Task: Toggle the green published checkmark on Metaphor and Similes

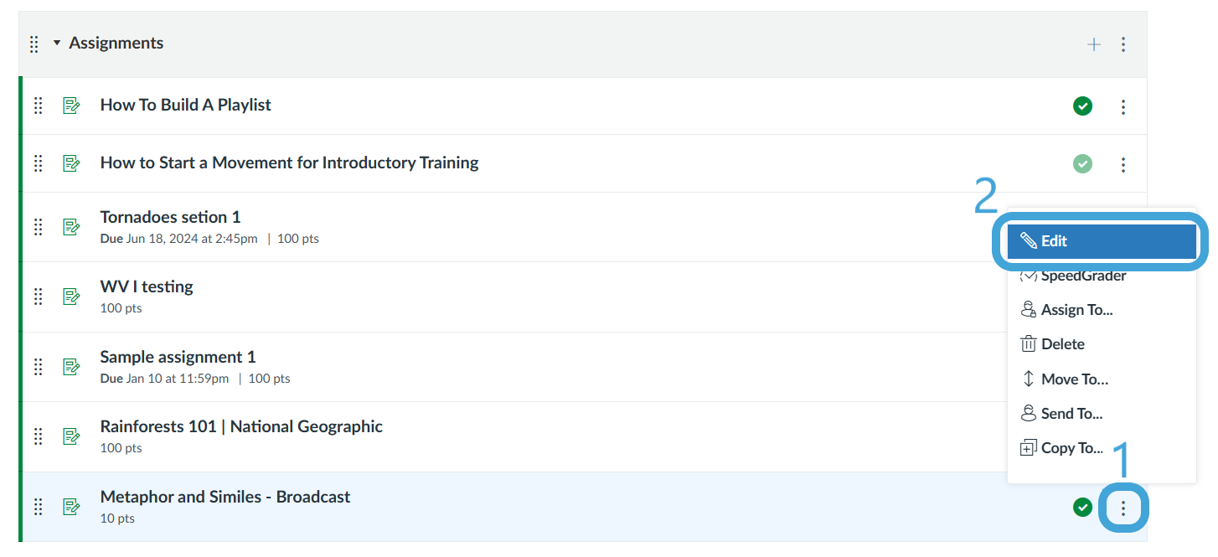Action: pyautogui.click(x=1082, y=507)
